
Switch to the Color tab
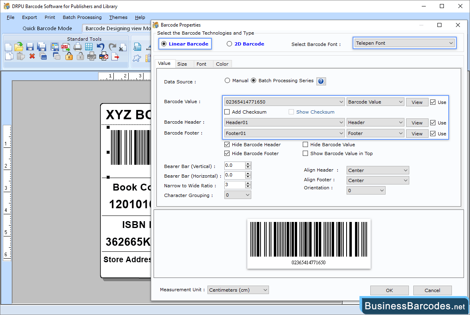[x=222, y=64]
